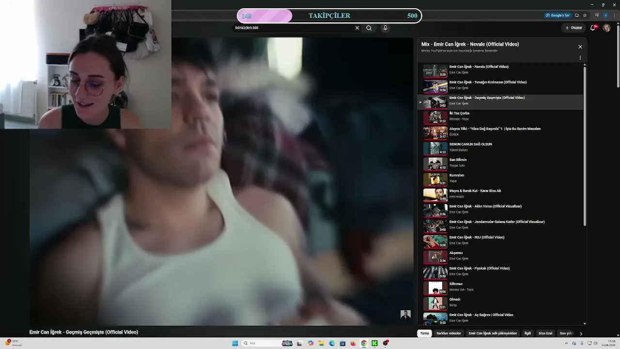Play Jandarmalar Gelene Kadar visualizer

pos(500,226)
